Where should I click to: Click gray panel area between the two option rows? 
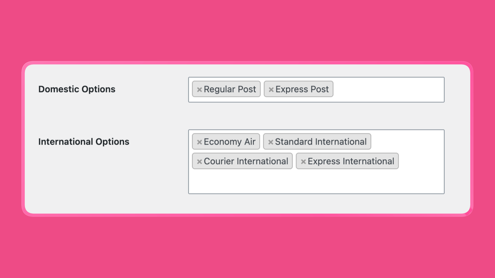(x=247, y=116)
